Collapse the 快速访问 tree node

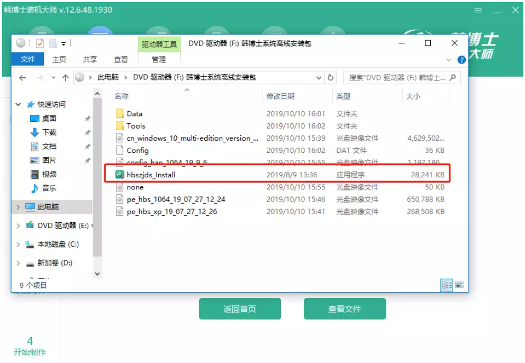[x=18, y=104]
